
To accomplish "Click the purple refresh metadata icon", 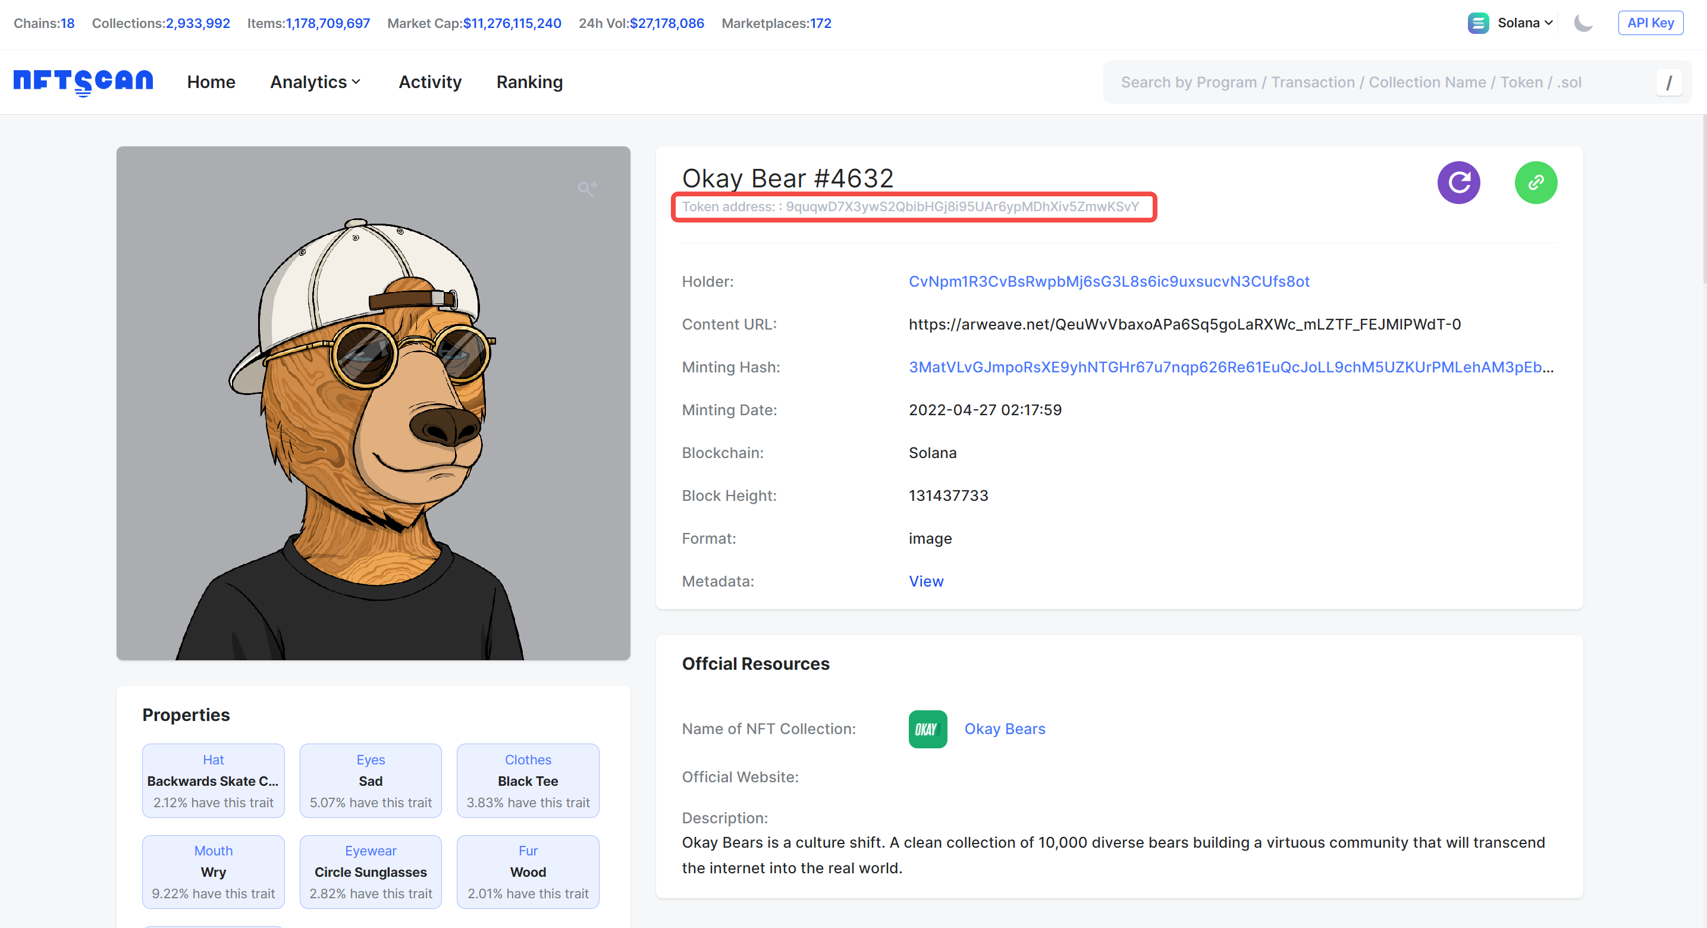I will [1458, 182].
